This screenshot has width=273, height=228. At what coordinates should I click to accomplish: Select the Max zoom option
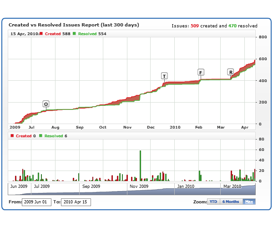pyautogui.click(x=249, y=202)
